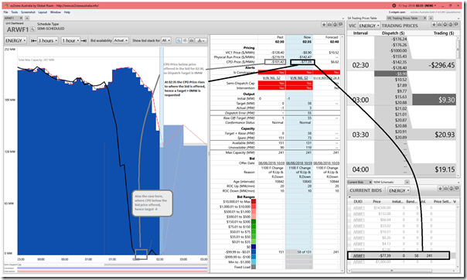Open the VIC ENERGY commodity dropdown

click(x=370, y=26)
